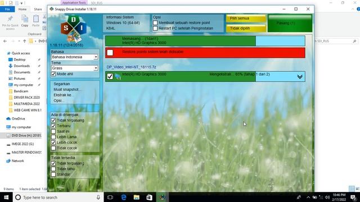Click Copy in the Explorer ribbon
Image resolution: width=360 pixels, height=202 pixels.
pyautogui.click(x=25, y=21)
